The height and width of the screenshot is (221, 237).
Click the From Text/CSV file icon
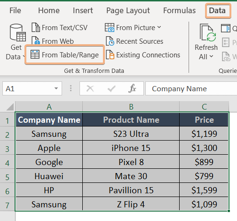tap(36, 27)
